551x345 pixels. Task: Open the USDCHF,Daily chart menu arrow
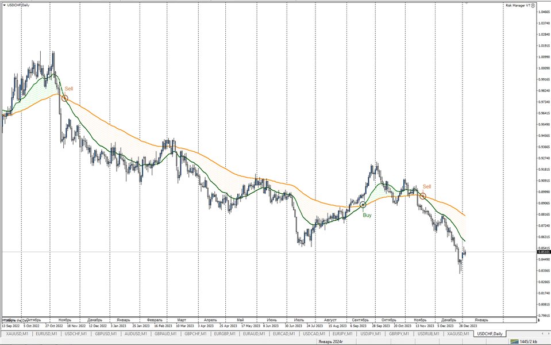click(4, 5)
